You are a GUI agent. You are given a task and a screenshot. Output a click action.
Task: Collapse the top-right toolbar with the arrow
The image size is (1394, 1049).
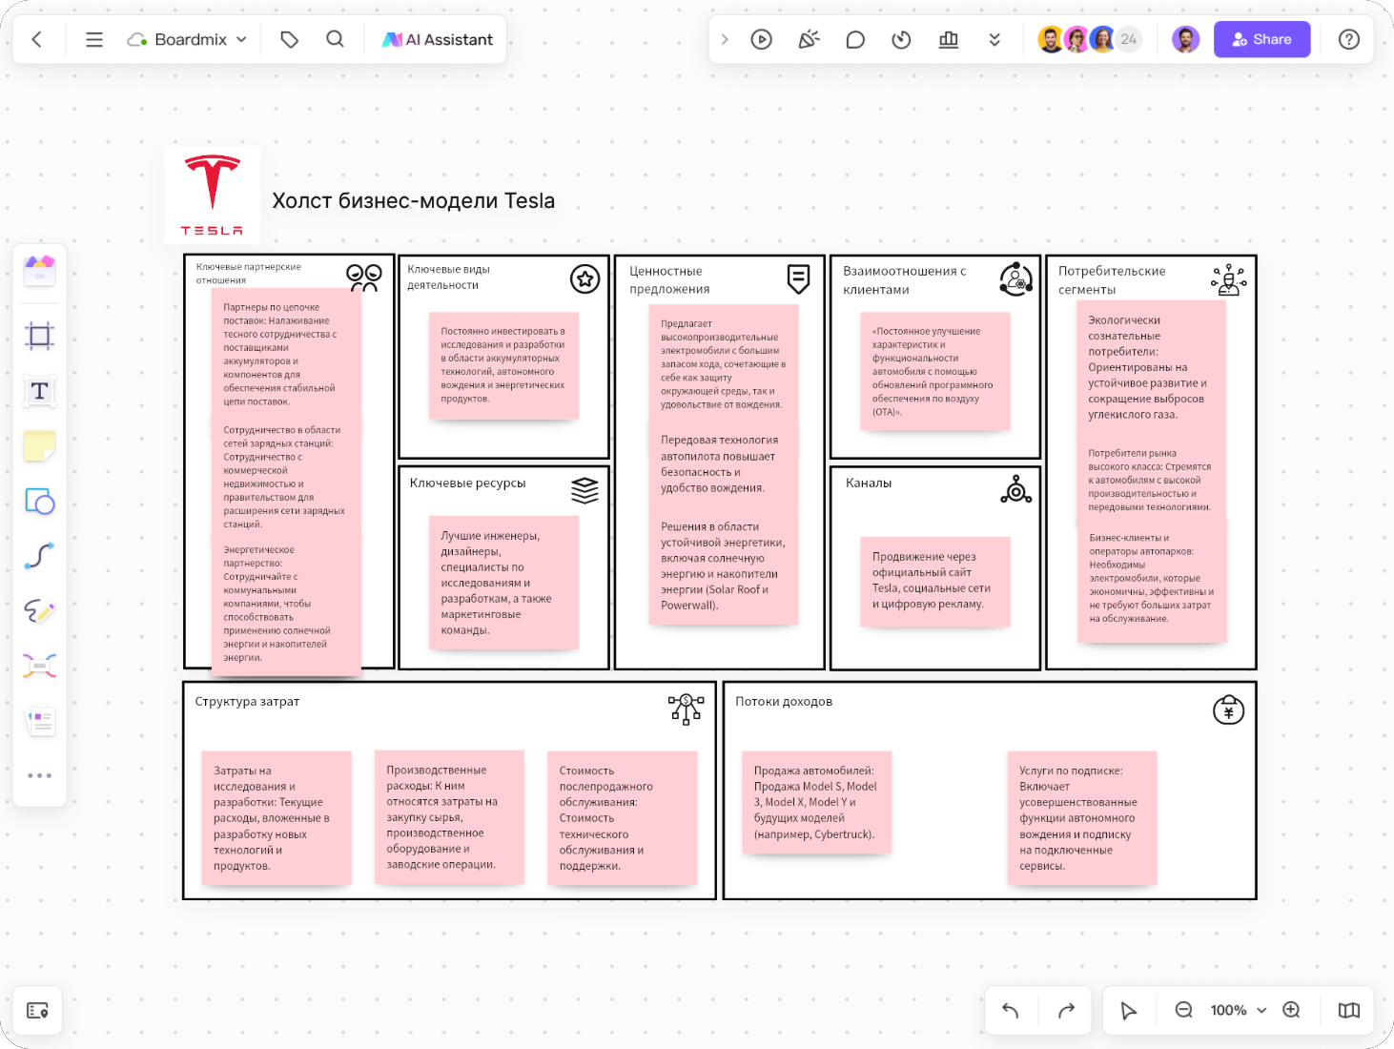click(725, 39)
